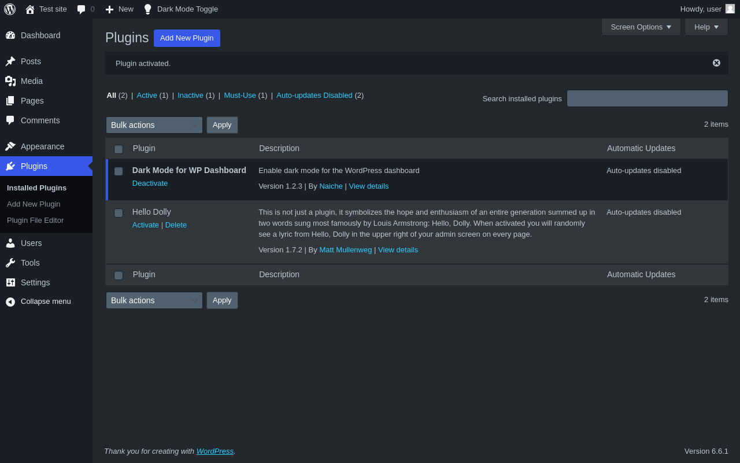The image size is (740, 463).
Task: Click the Comments speech bubble sidebar icon
Action: click(x=10, y=120)
